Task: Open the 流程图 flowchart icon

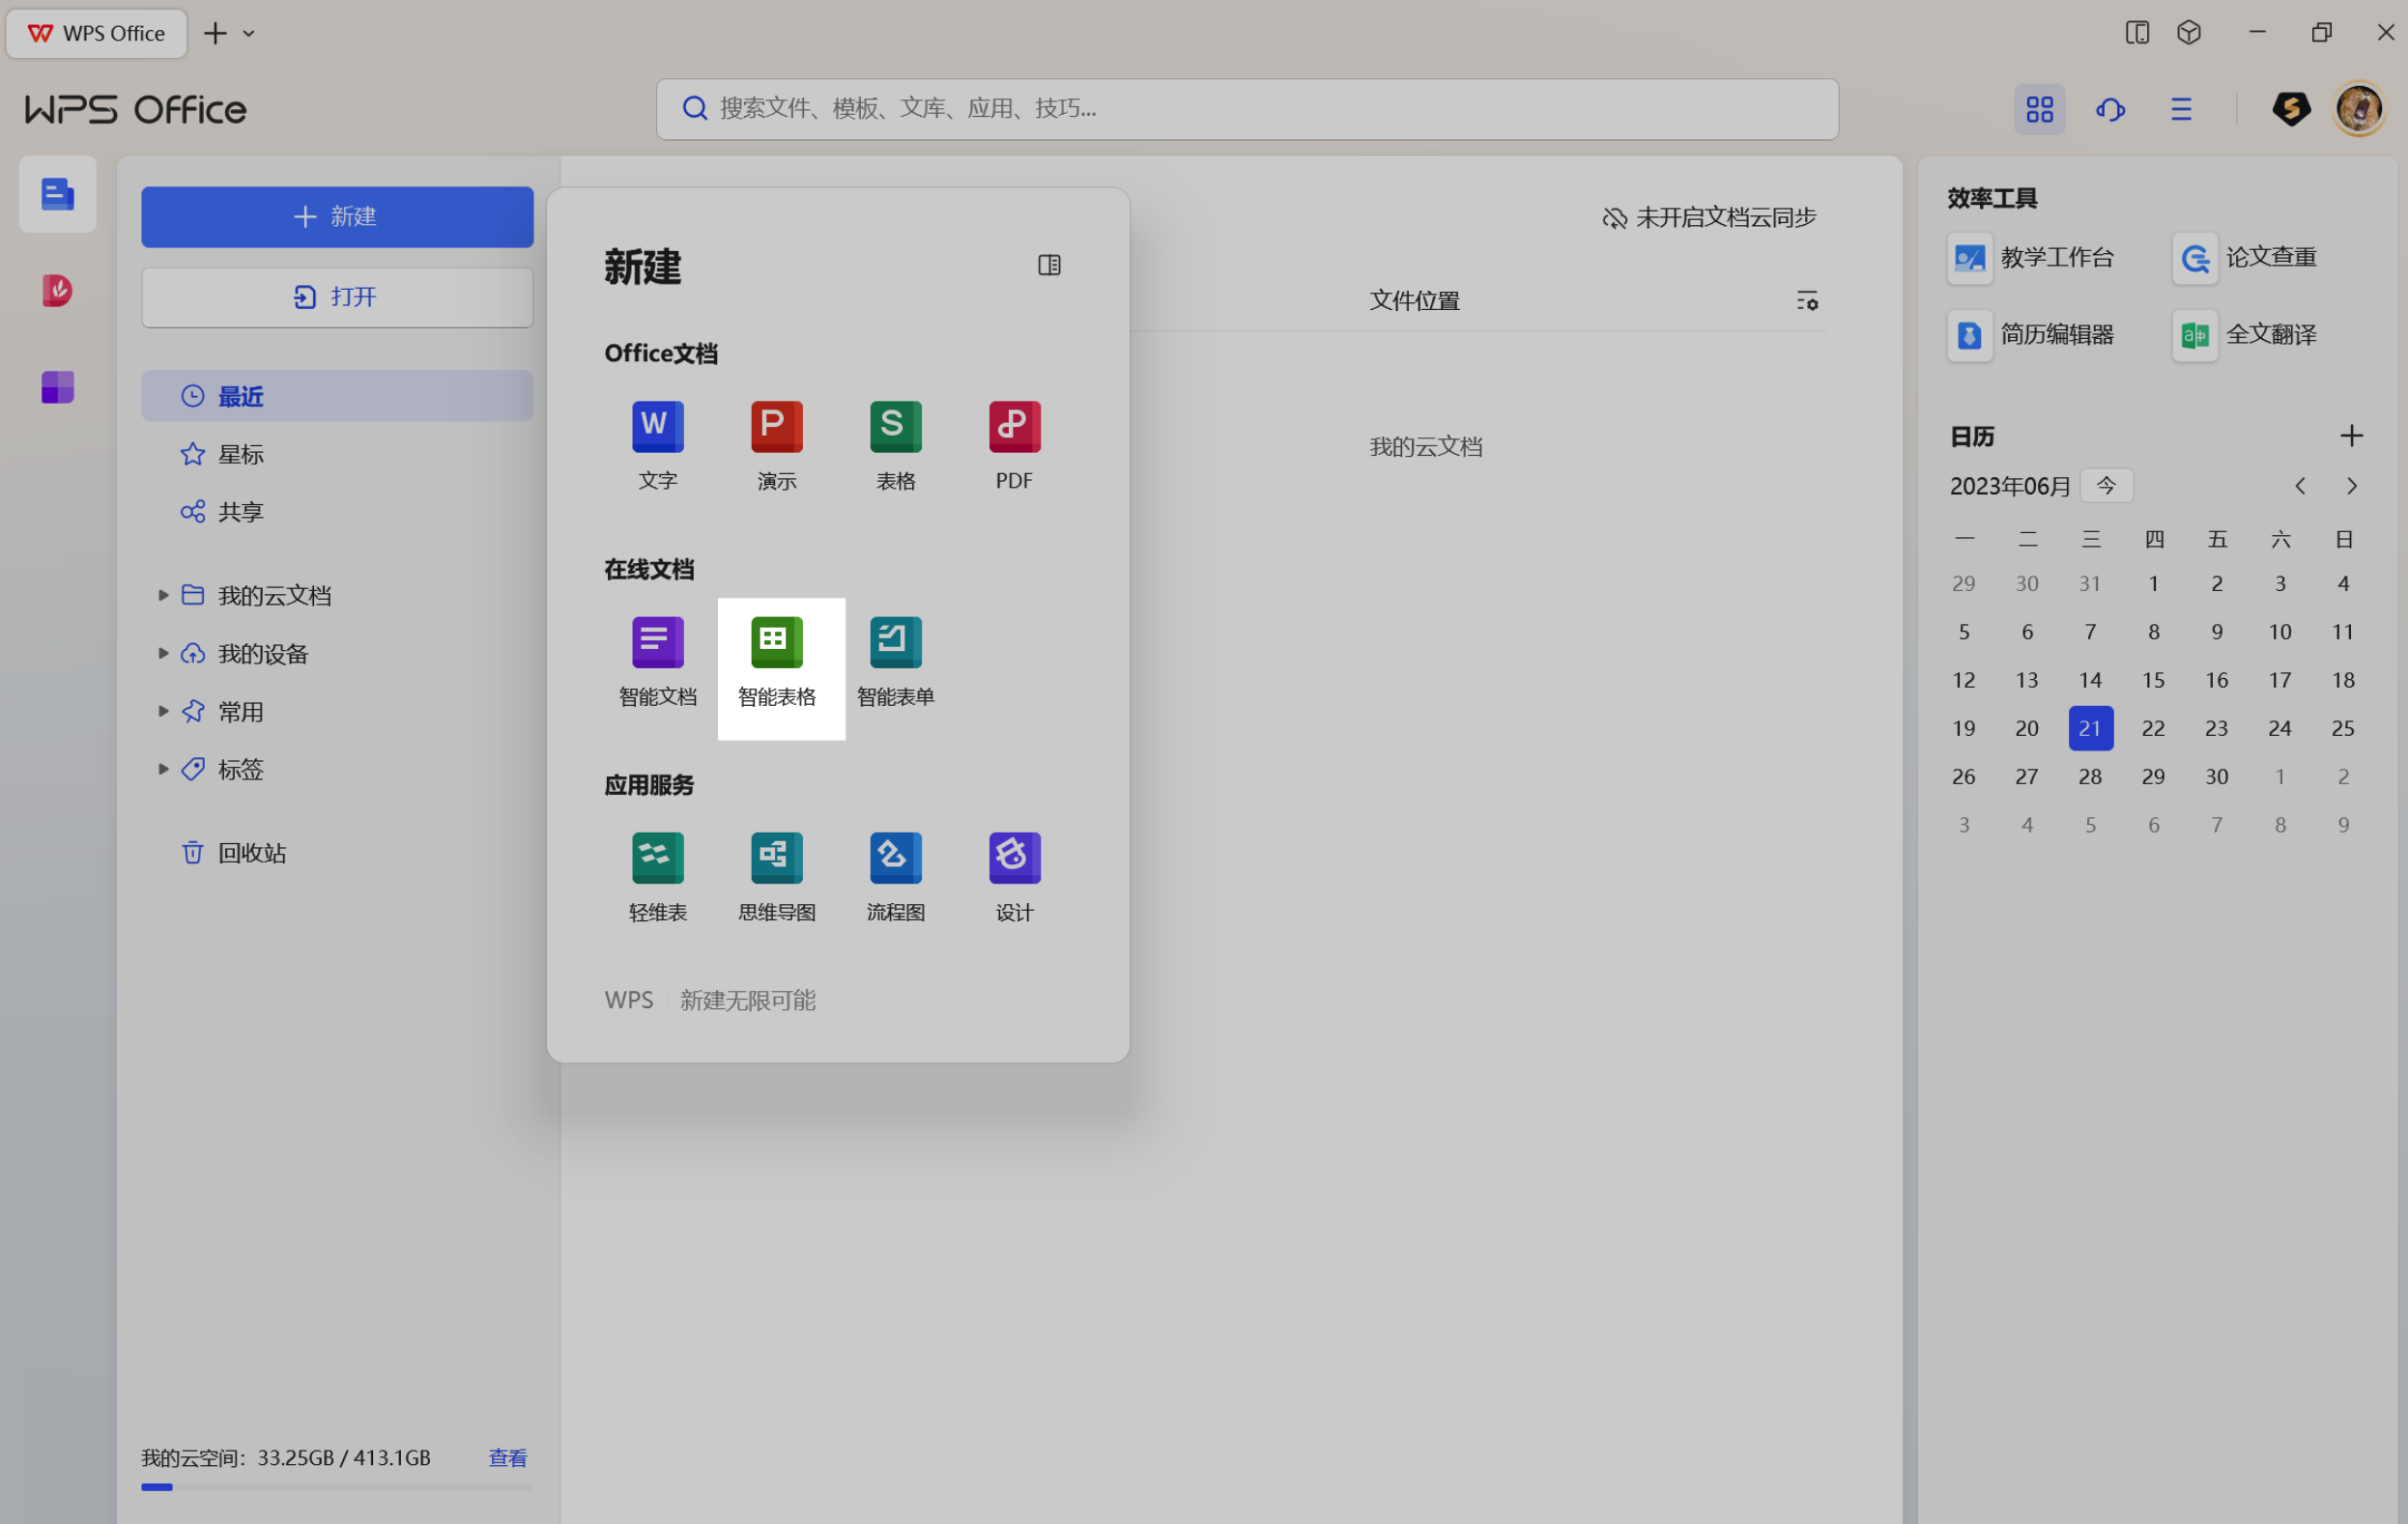Action: coord(895,860)
